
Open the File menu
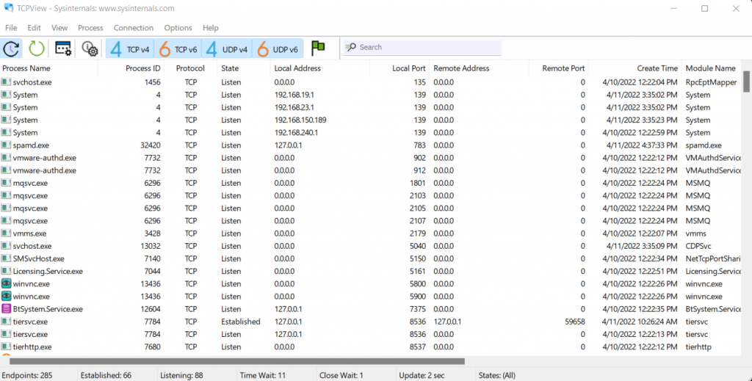(11, 28)
